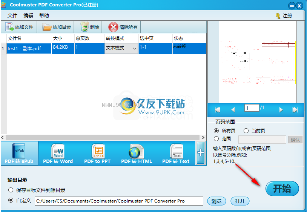This screenshot has height=212, width=307.
Task: Open the 编辑 menu
Action: click(x=28, y=16)
